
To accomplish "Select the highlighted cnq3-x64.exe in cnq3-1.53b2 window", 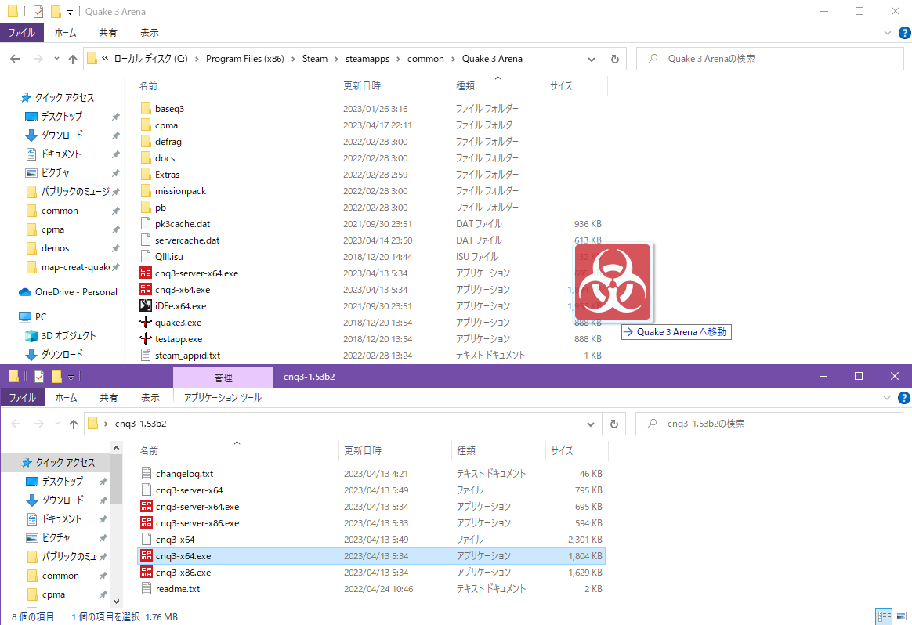I will coord(371,556).
